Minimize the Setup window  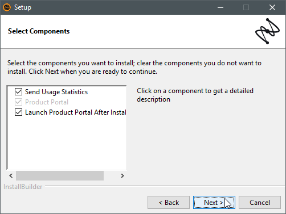pos(220,7)
